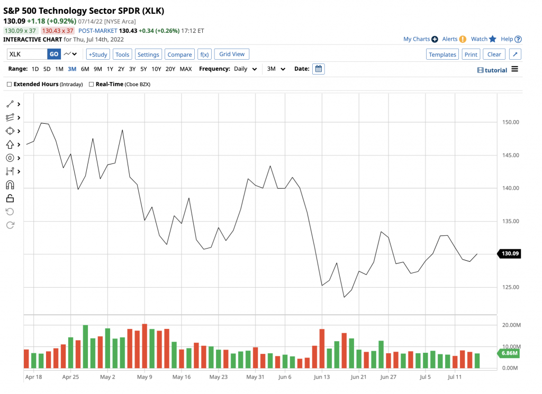Switch range to 9M
Screen dimensions: 542x394
[x=98, y=69]
